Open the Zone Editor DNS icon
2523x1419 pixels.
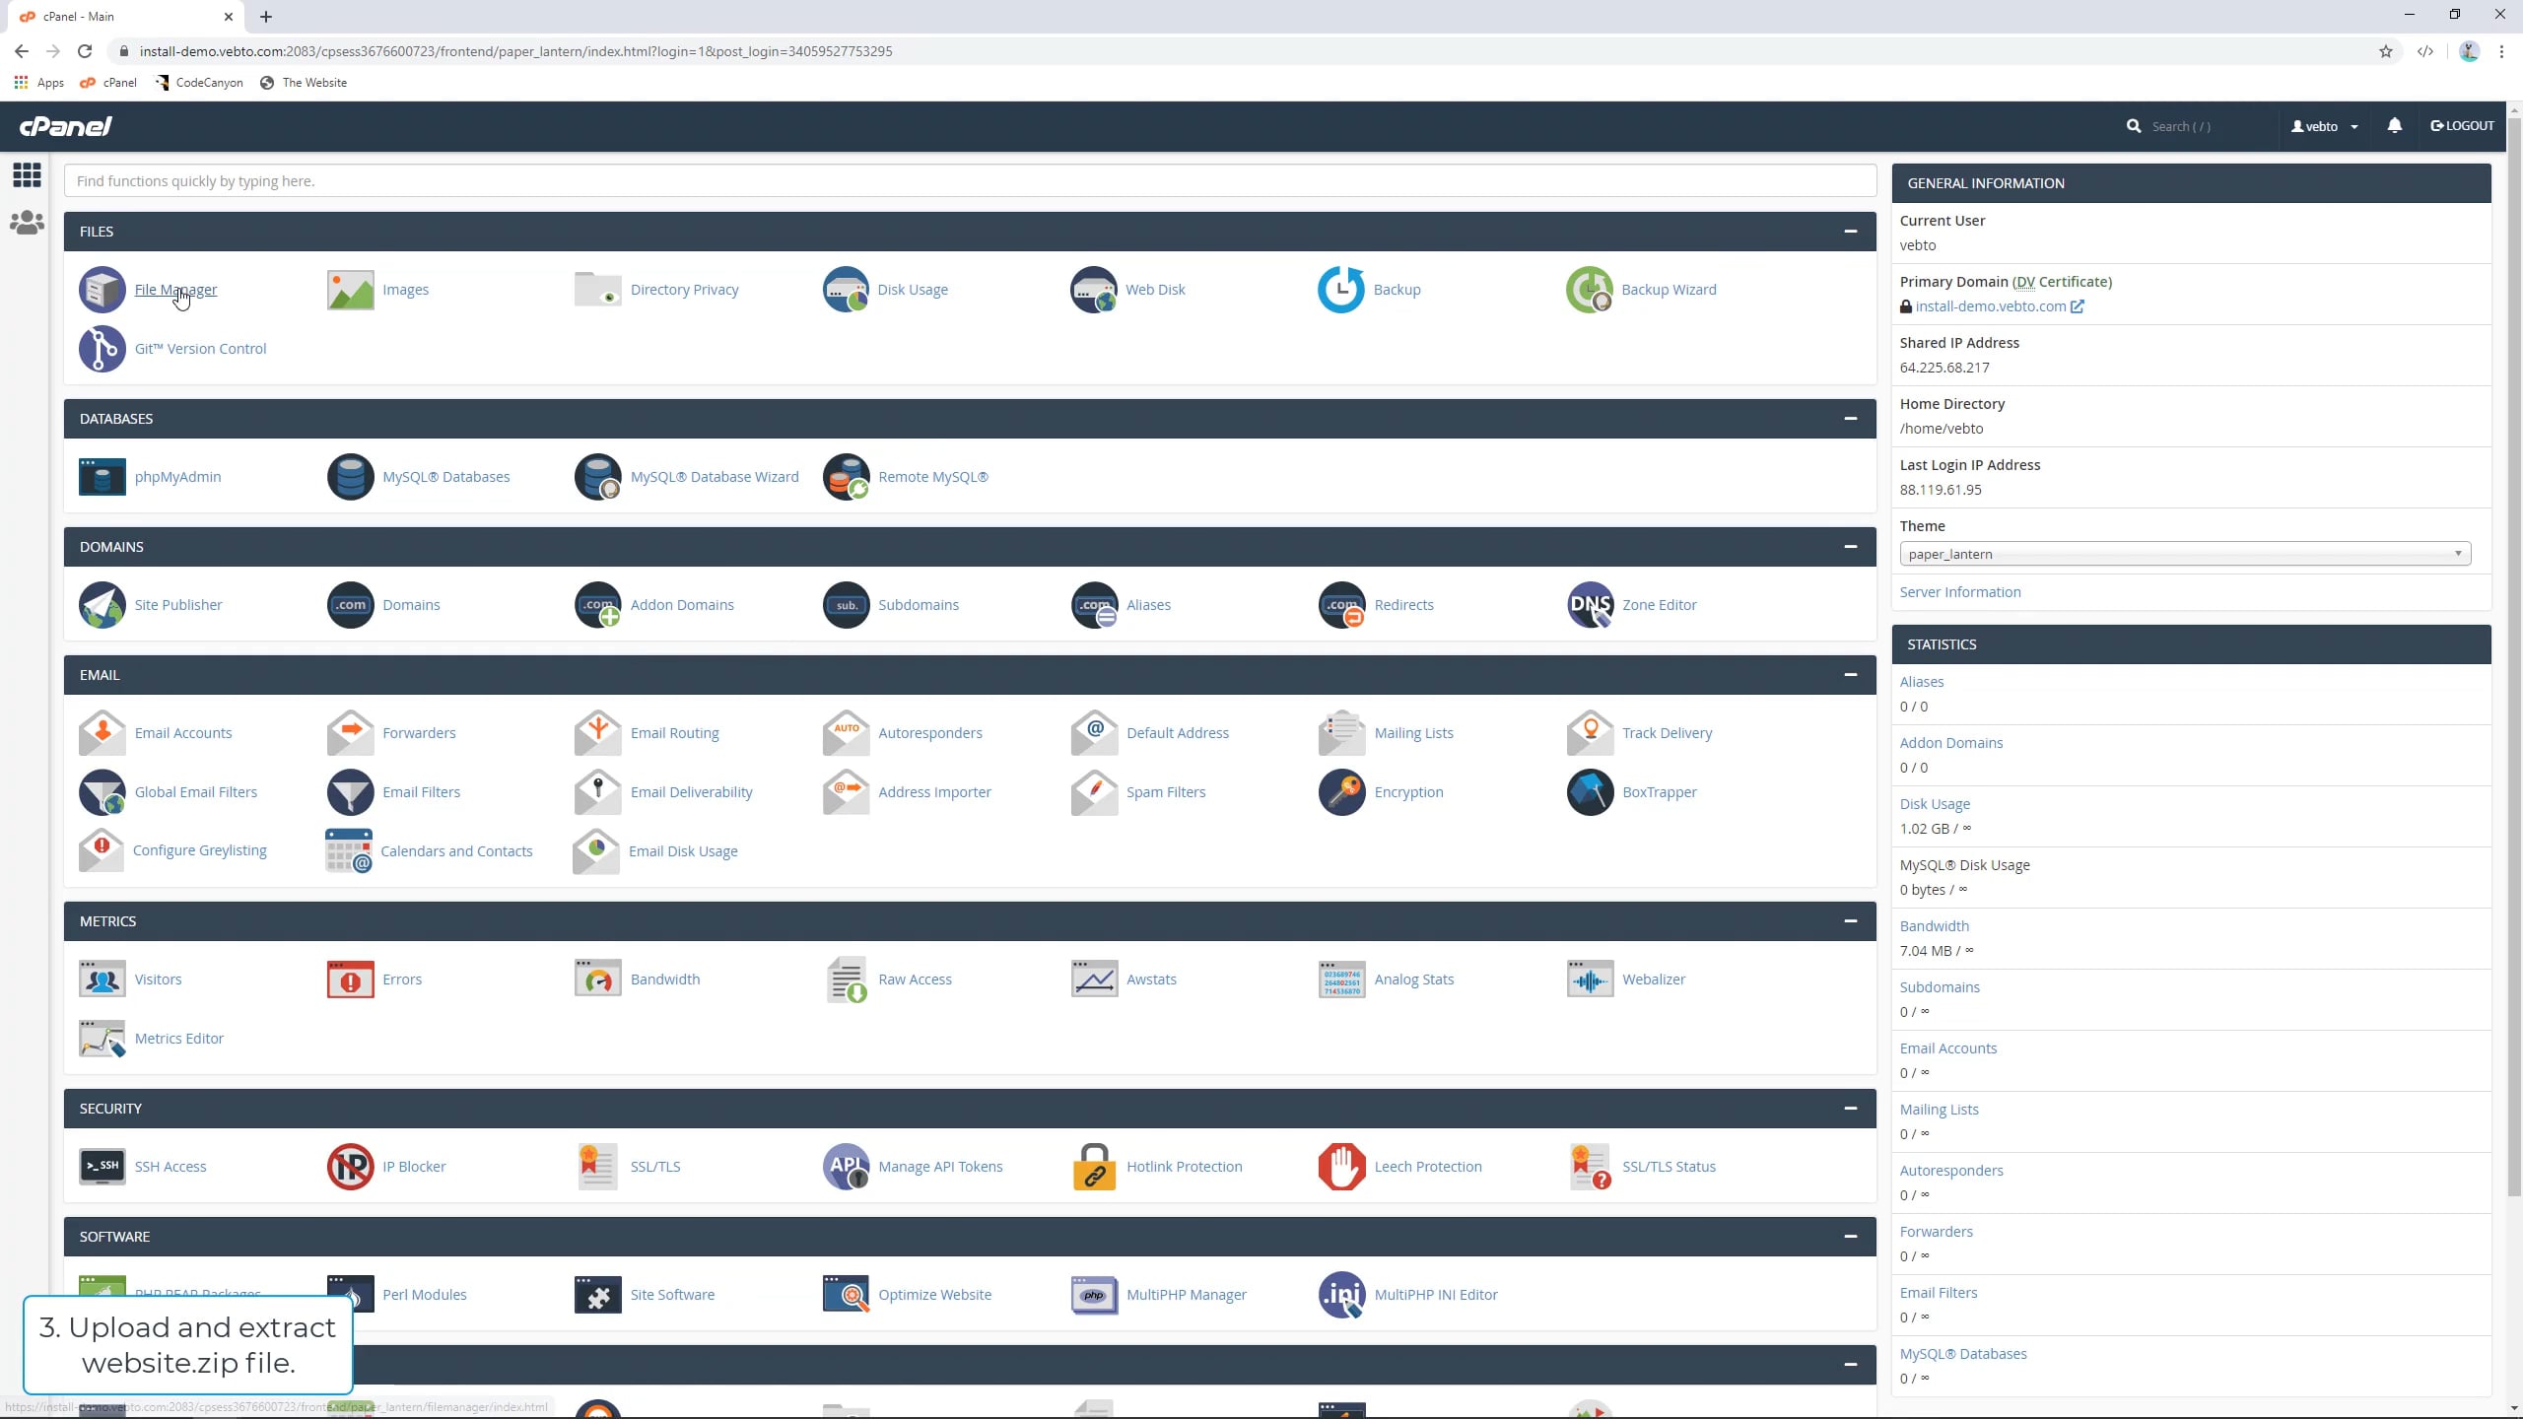[x=1590, y=605]
